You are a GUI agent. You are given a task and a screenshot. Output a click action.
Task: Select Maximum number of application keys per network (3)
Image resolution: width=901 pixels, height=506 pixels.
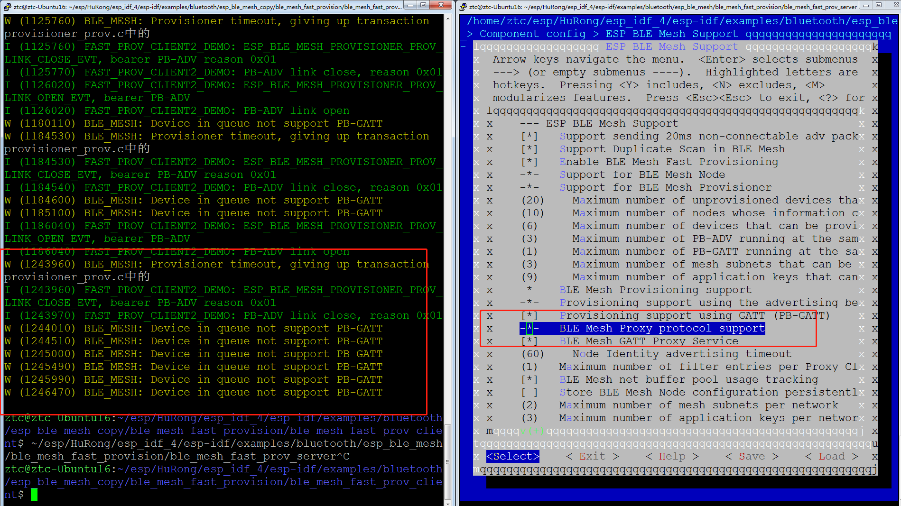click(x=690, y=418)
